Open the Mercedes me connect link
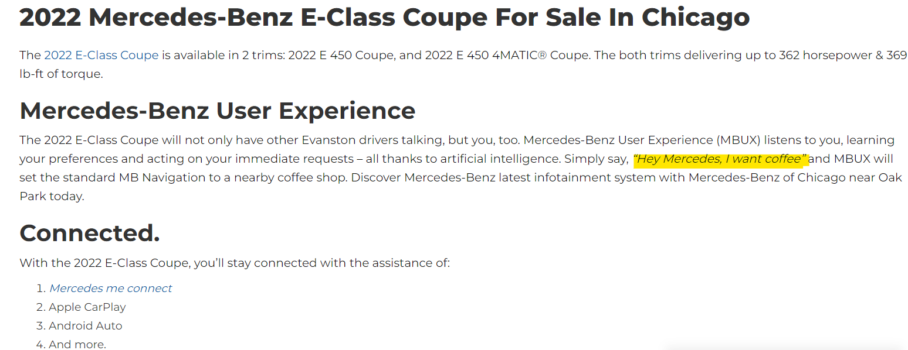Image resolution: width=908 pixels, height=350 pixels. (110, 288)
